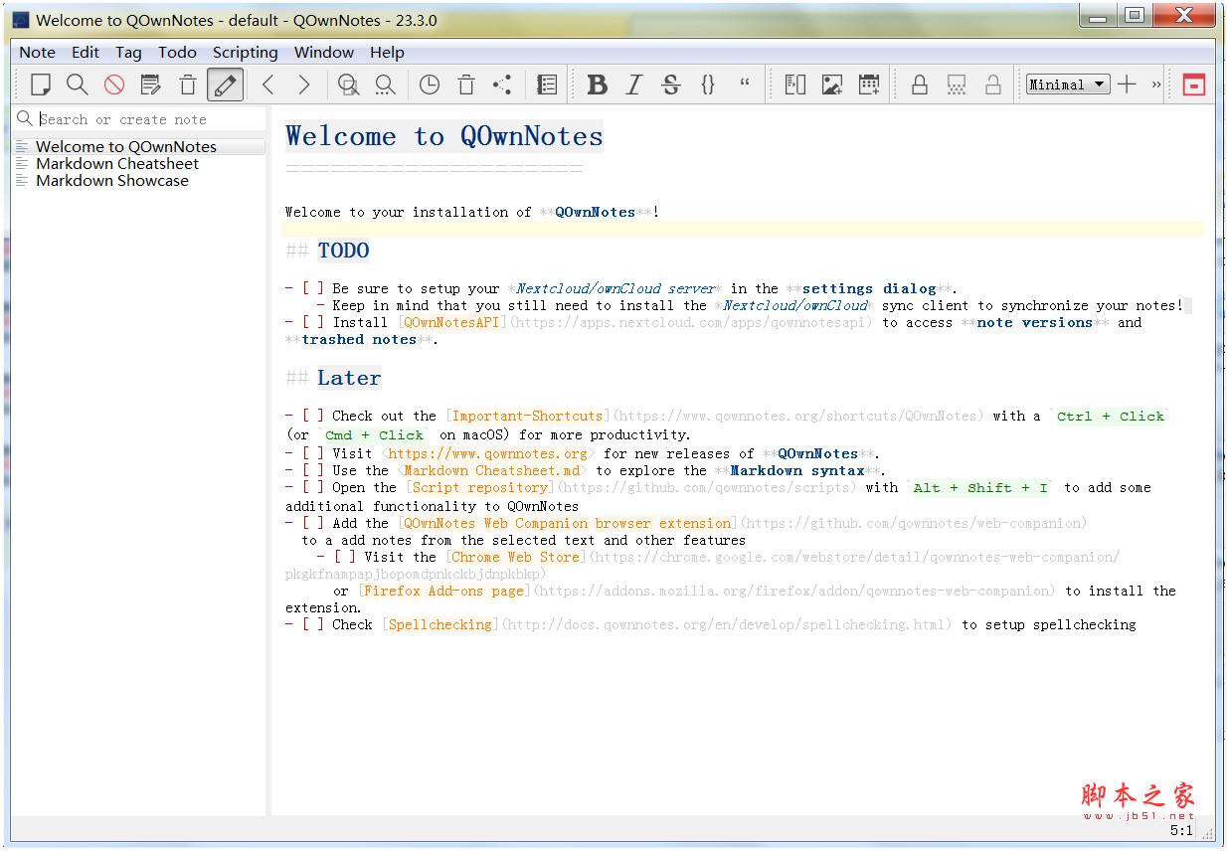Screen dimensions: 1229x851
Task: Insert the current date and time
Action: 869,85
